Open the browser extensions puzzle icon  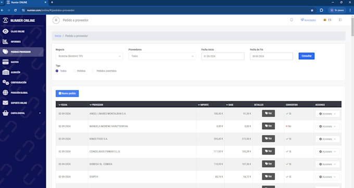pos(321,10)
